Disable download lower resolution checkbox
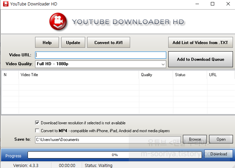 37,123
